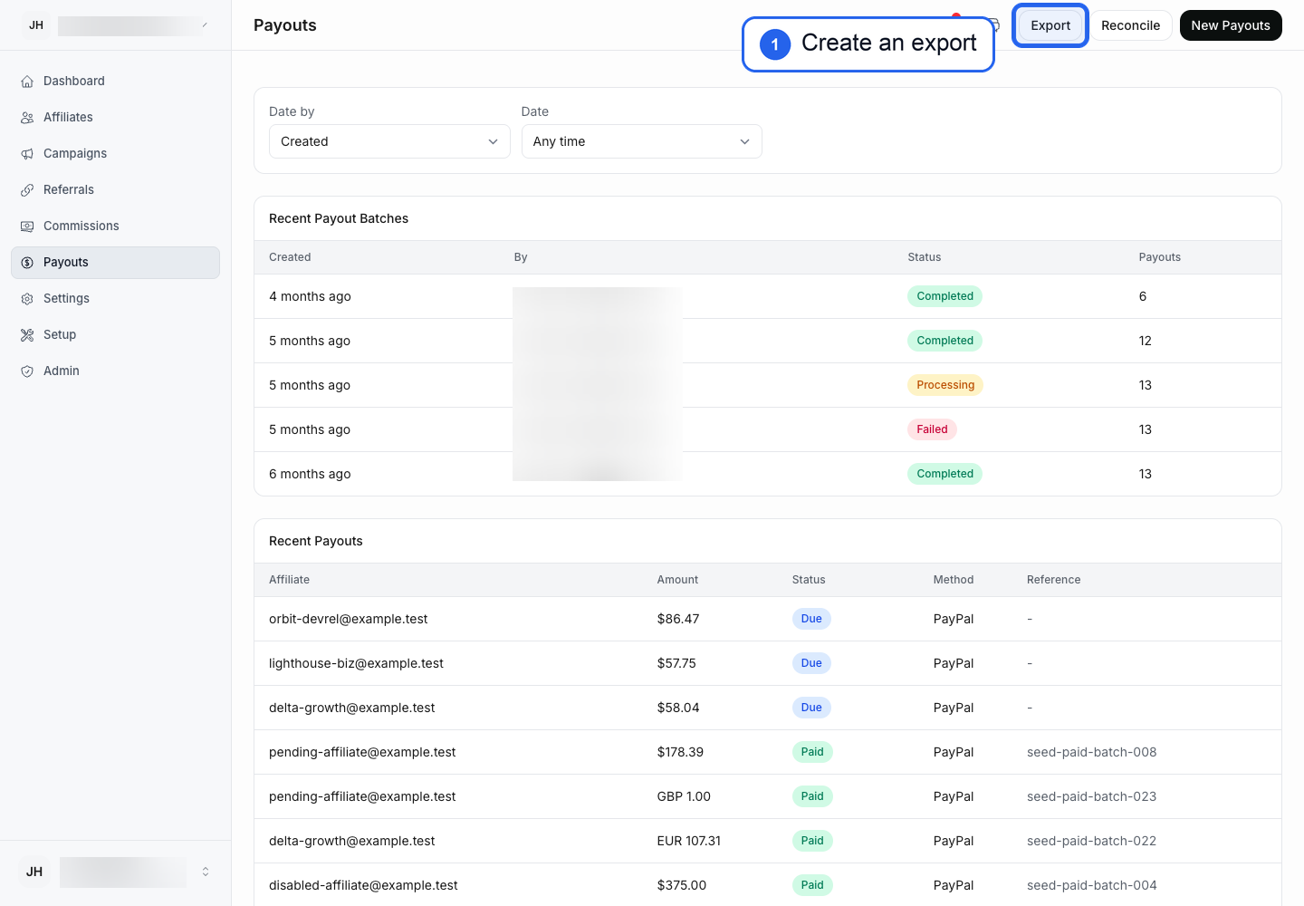Click the JH avatar at top left

click(36, 25)
